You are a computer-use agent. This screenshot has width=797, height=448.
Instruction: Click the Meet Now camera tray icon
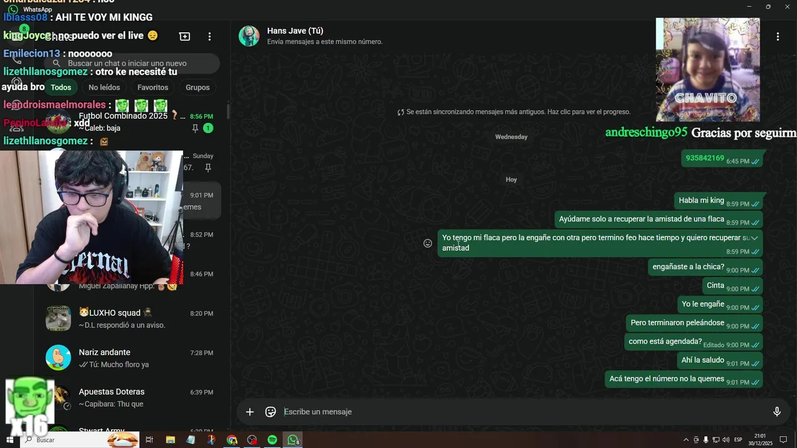696,440
